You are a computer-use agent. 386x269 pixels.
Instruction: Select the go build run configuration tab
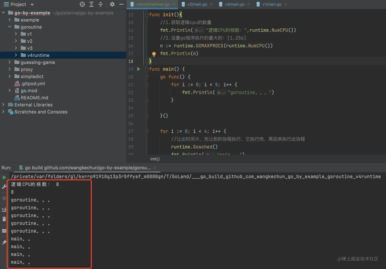pos(88,168)
